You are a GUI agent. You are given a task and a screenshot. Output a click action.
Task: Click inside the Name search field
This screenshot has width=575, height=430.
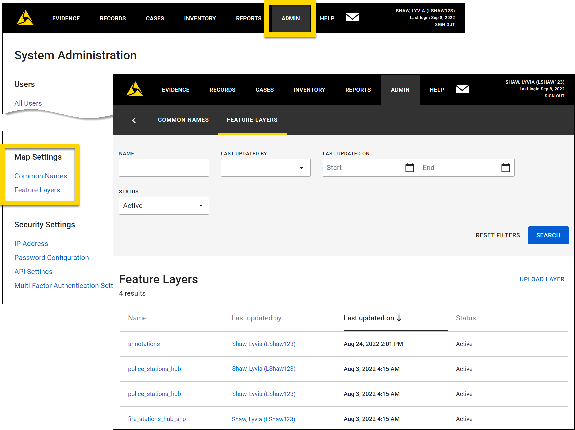(164, 168)
